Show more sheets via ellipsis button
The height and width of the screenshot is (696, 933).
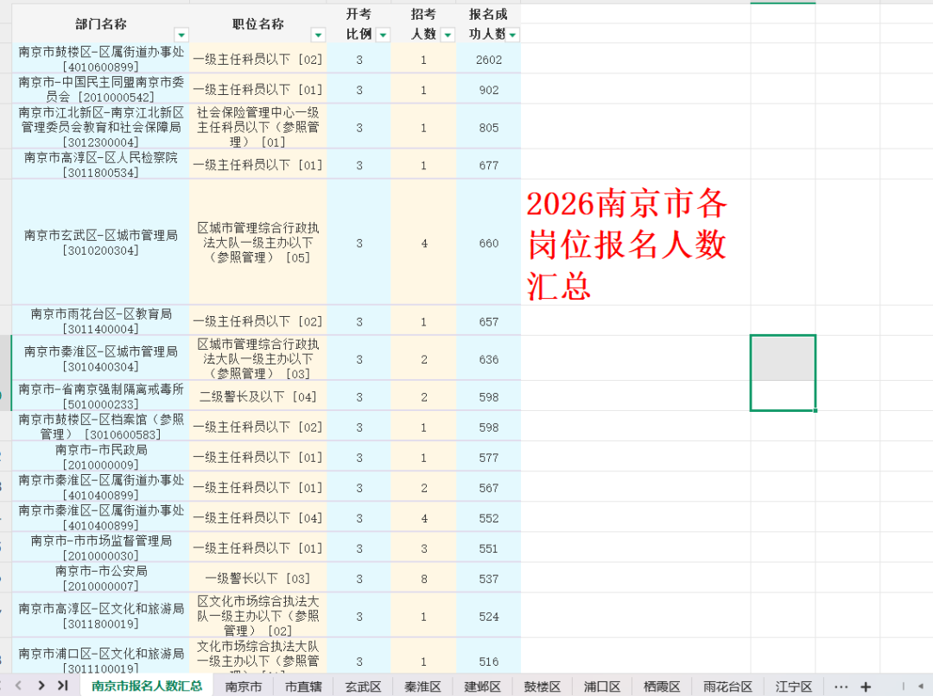click(840, 686)
